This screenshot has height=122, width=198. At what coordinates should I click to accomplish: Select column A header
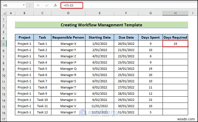pyautogui.click(x=11, y=13)
